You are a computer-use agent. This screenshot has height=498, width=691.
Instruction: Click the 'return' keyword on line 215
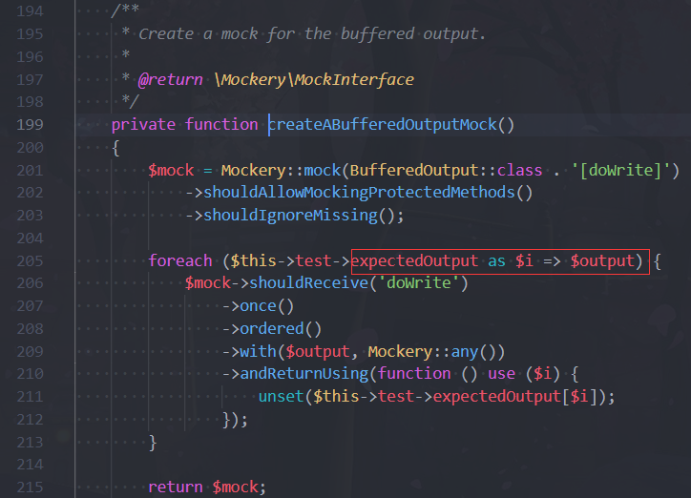[176, 488]
